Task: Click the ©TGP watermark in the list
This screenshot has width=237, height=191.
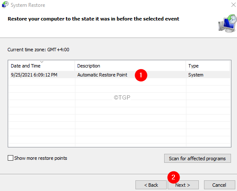Action: point(122,97)
